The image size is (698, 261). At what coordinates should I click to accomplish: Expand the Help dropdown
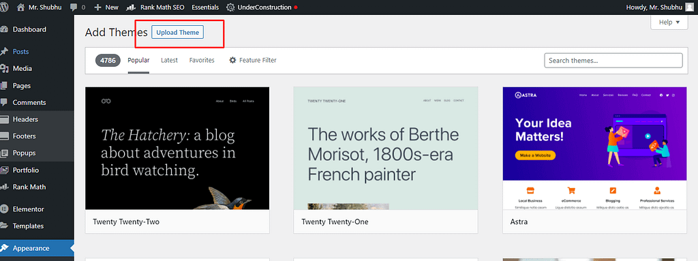tap(669, 22)
